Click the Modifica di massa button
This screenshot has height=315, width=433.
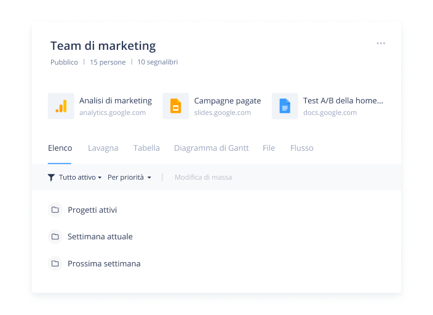[203, 177]
